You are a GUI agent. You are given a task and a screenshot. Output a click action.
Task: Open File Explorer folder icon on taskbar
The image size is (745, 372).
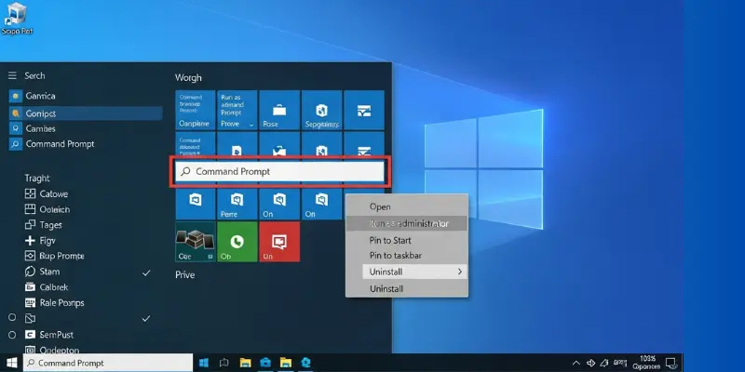pos(246,363)
